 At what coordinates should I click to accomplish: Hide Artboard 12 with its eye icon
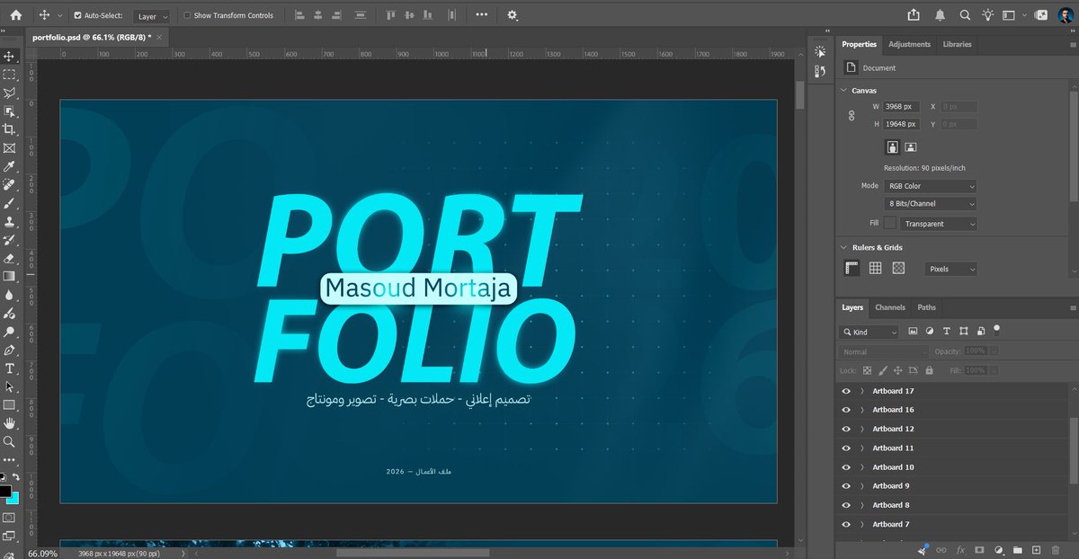point(846,429)
